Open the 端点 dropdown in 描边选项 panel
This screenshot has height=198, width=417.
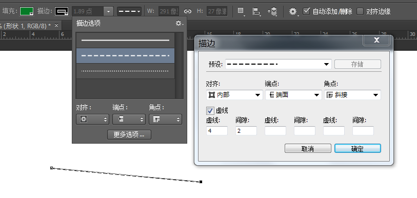point(129,120)
